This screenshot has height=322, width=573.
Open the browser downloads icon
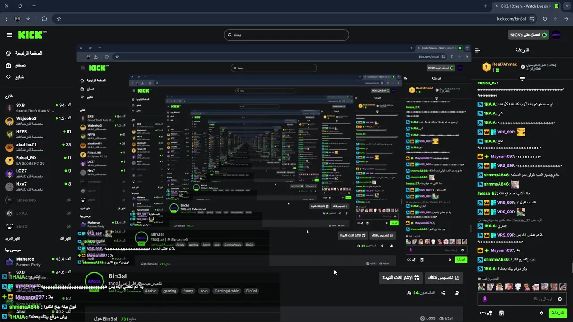(x=28, y=19)
